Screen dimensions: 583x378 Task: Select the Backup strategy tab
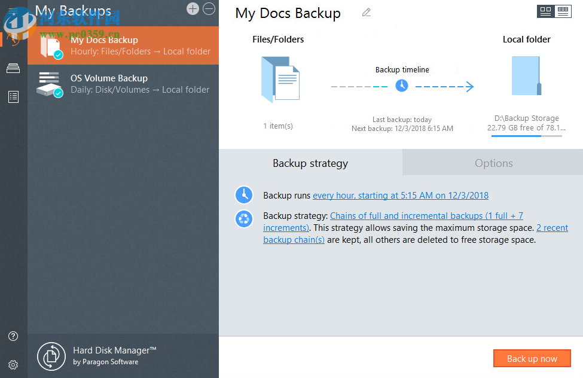310,163
